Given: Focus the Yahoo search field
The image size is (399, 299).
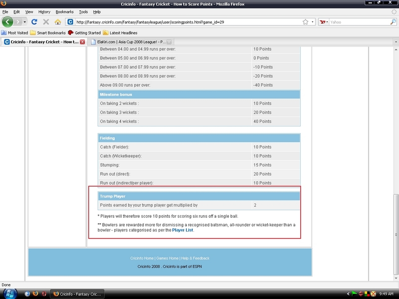Looking at the screenshot, I should tap(359, 22).
